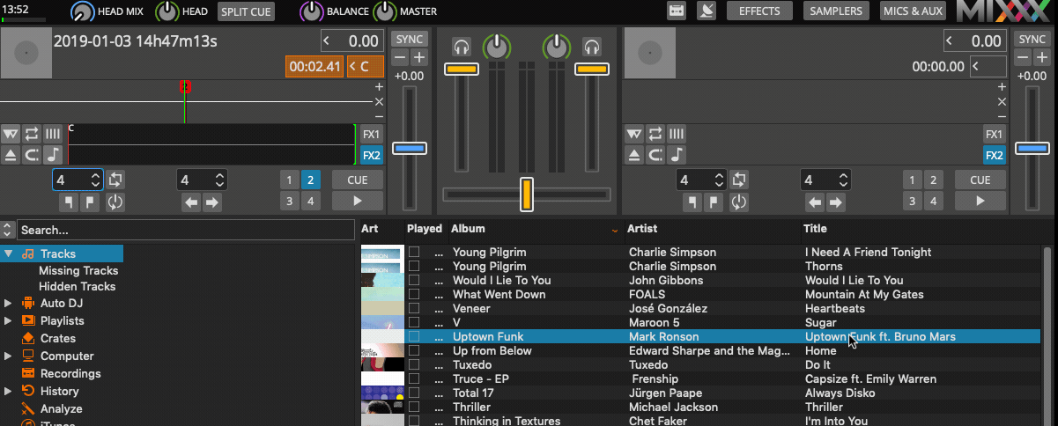
Task: Collapse the Tracks tree node
Action: [9, 254]
